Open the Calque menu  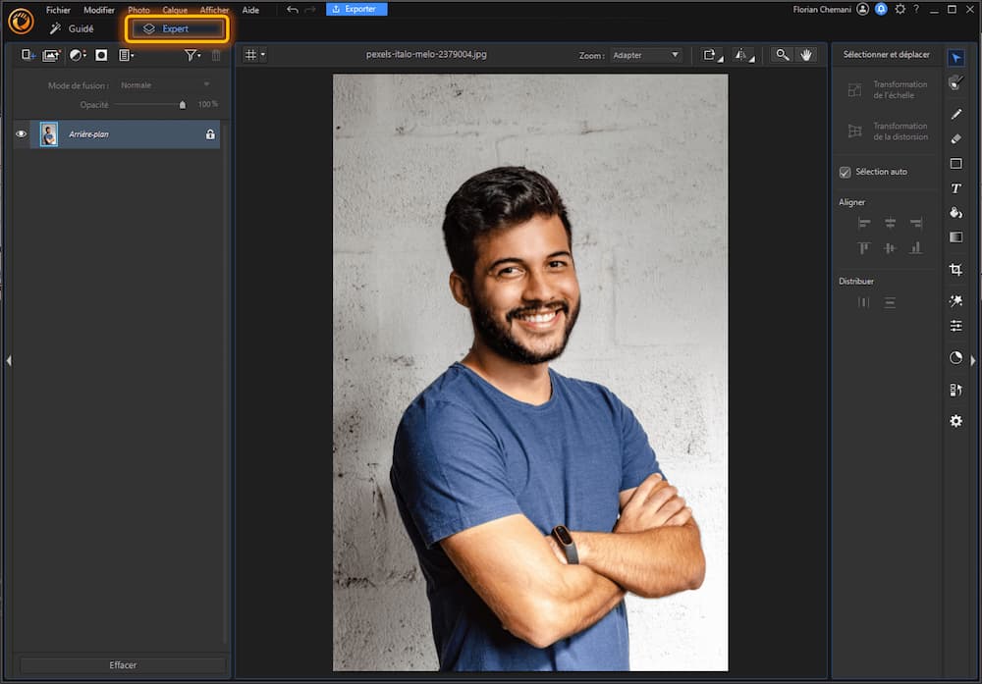(175, 10)
